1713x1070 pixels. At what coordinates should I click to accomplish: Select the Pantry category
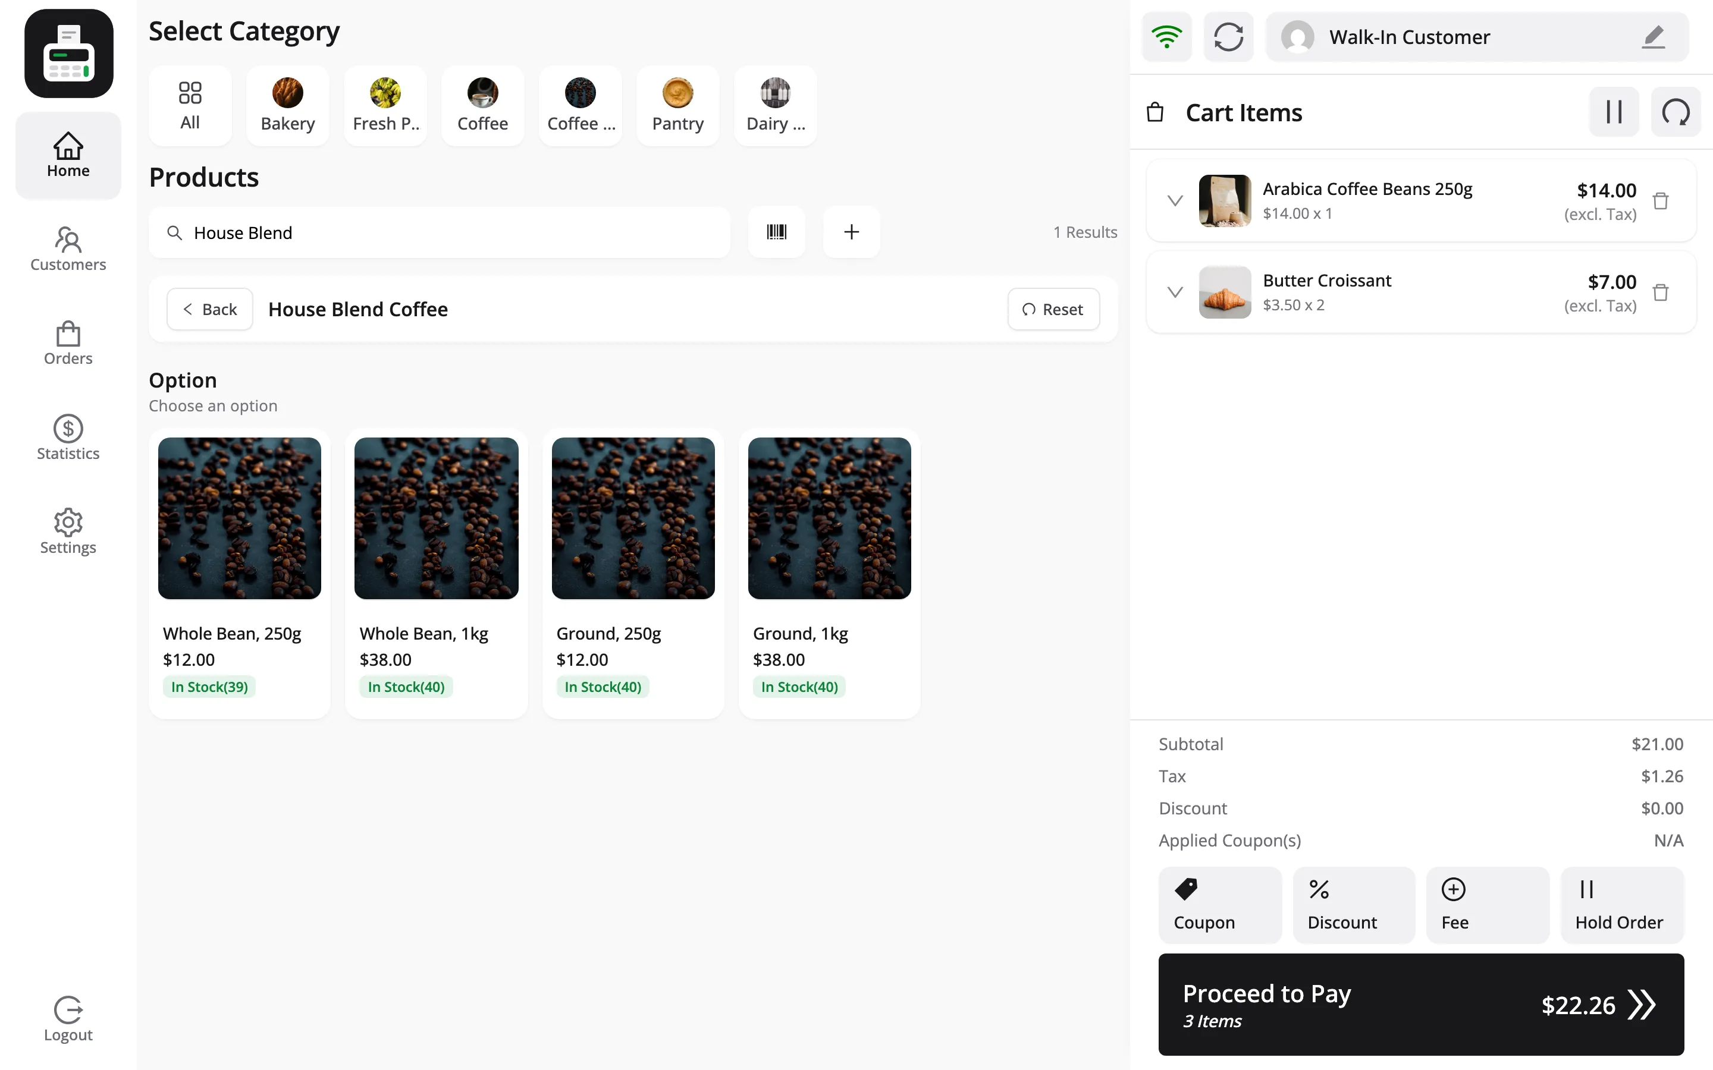677,106
